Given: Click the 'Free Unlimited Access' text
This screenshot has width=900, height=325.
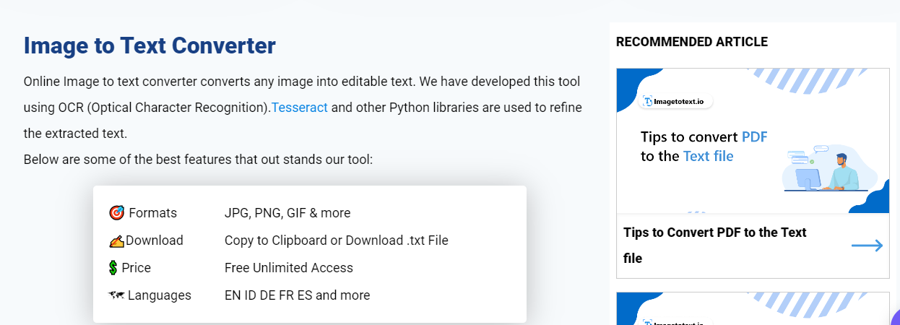Looking at the screenshot, I should click(289, 268).
